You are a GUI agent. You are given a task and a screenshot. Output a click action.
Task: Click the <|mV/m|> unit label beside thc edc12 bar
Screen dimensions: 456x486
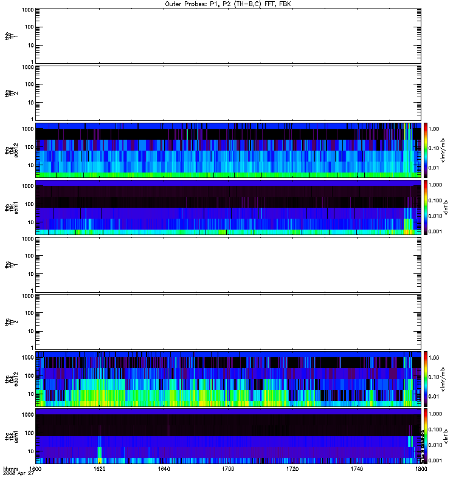point(443,379)
